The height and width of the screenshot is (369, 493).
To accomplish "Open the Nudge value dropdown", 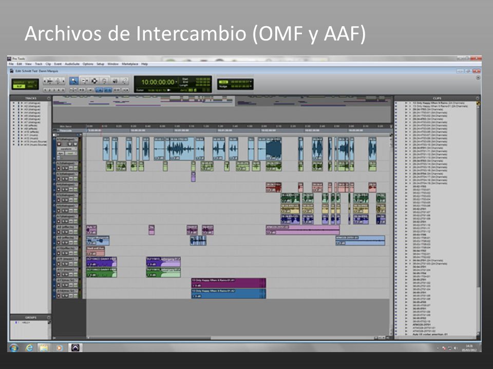I will coord(251,86).
